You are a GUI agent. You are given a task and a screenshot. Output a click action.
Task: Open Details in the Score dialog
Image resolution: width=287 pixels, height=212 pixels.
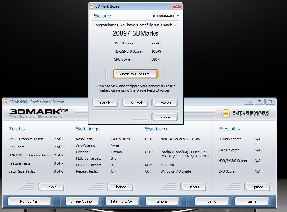[x=106, y=103]
